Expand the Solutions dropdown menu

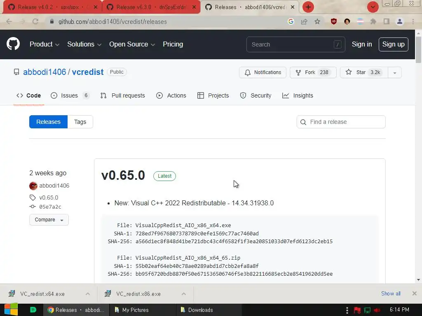coord(84,44)
